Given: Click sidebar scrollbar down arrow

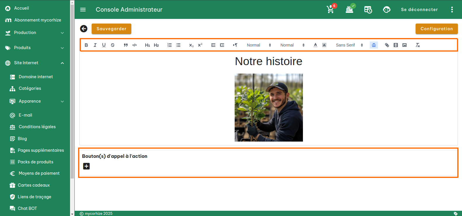Looking at the screenshot, I should coord(72,214).
